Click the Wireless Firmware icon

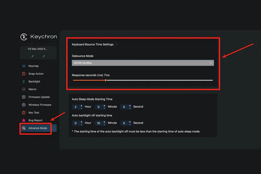point(24,105)
